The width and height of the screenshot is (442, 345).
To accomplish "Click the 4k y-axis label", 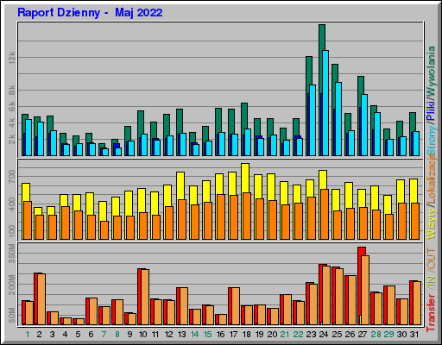I will click(x=12, y=123).
